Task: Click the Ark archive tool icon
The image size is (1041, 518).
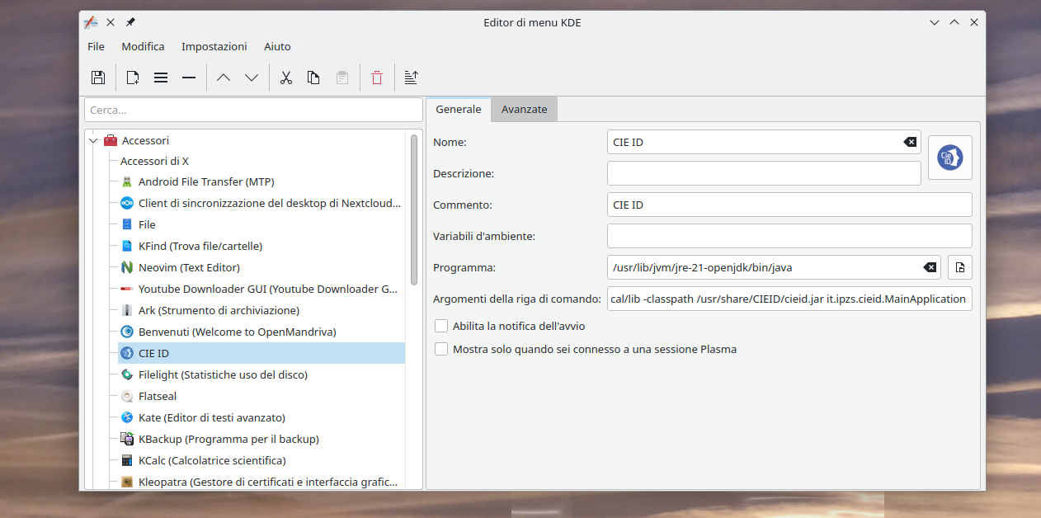Action: pyautogui.click(x=127, y=310)
